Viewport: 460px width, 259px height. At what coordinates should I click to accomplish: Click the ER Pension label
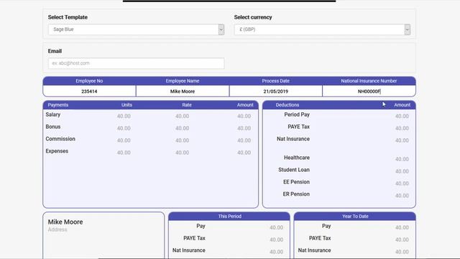[296, 194]
